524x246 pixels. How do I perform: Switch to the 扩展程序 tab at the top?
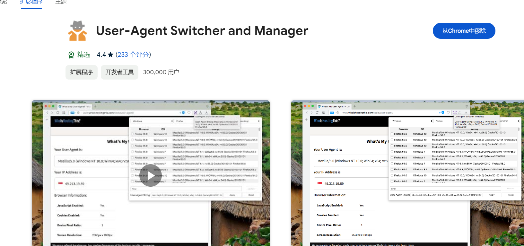pyautogui.click(x=31, y=3)
